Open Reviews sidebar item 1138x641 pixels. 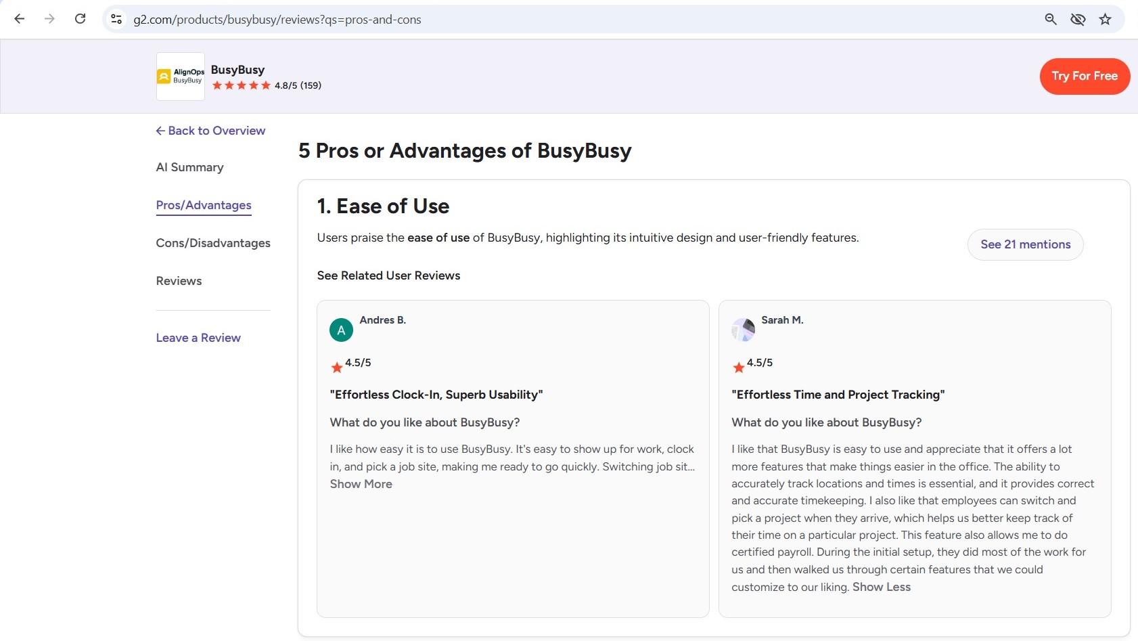tap(179, 281)
